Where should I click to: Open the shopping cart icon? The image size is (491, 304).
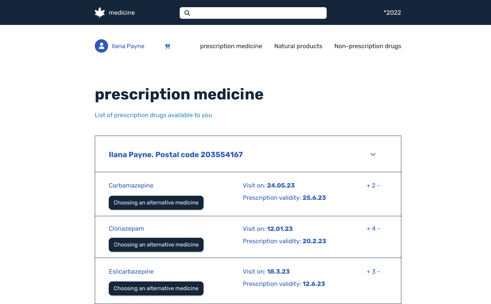[167, 46]
